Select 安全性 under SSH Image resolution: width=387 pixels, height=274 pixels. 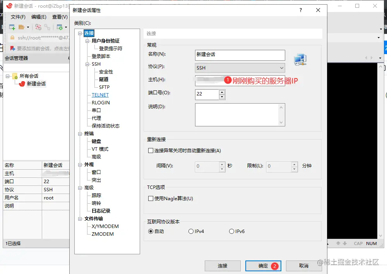[x=106, y=72]
